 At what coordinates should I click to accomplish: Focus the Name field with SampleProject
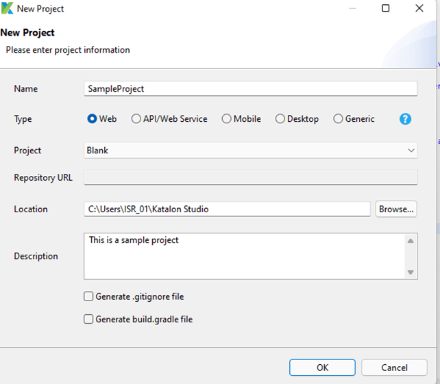coord(251,88)
